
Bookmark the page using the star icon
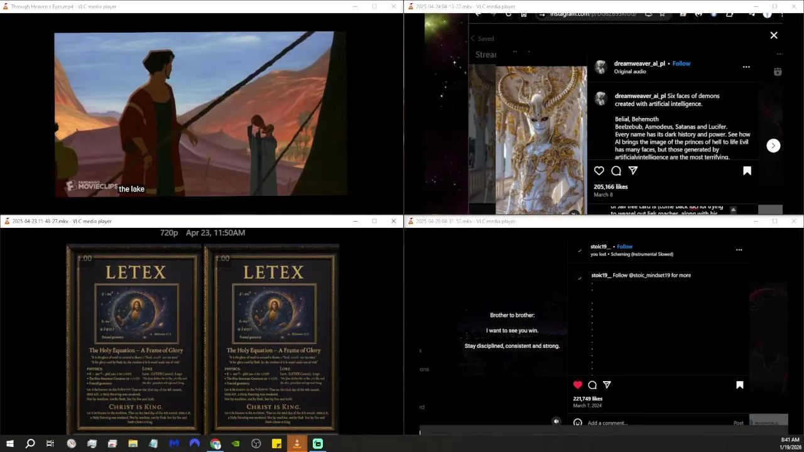[662, 14]
